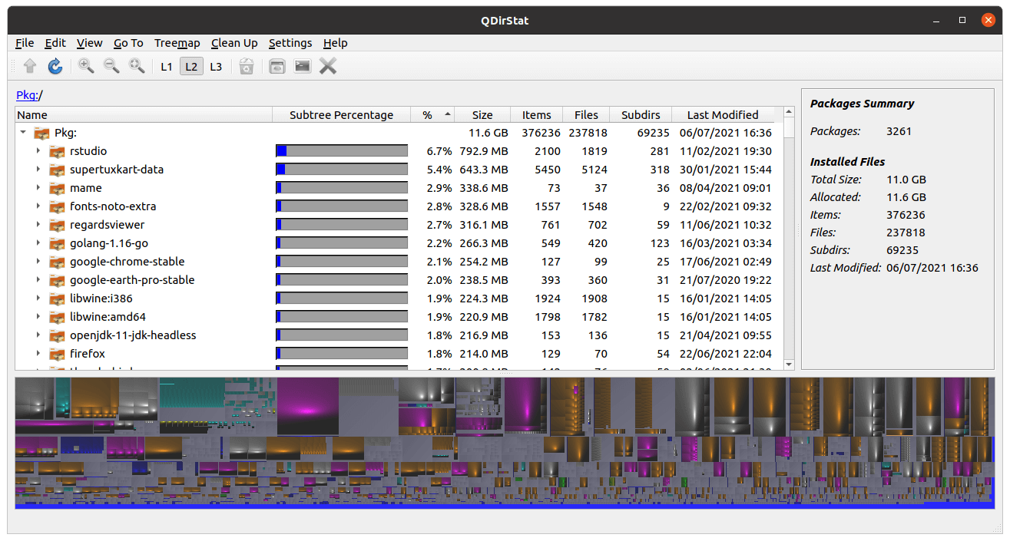
Task: Click the tree view scroll down arrow
Action: pyautogui.click(x=789, y=364)
